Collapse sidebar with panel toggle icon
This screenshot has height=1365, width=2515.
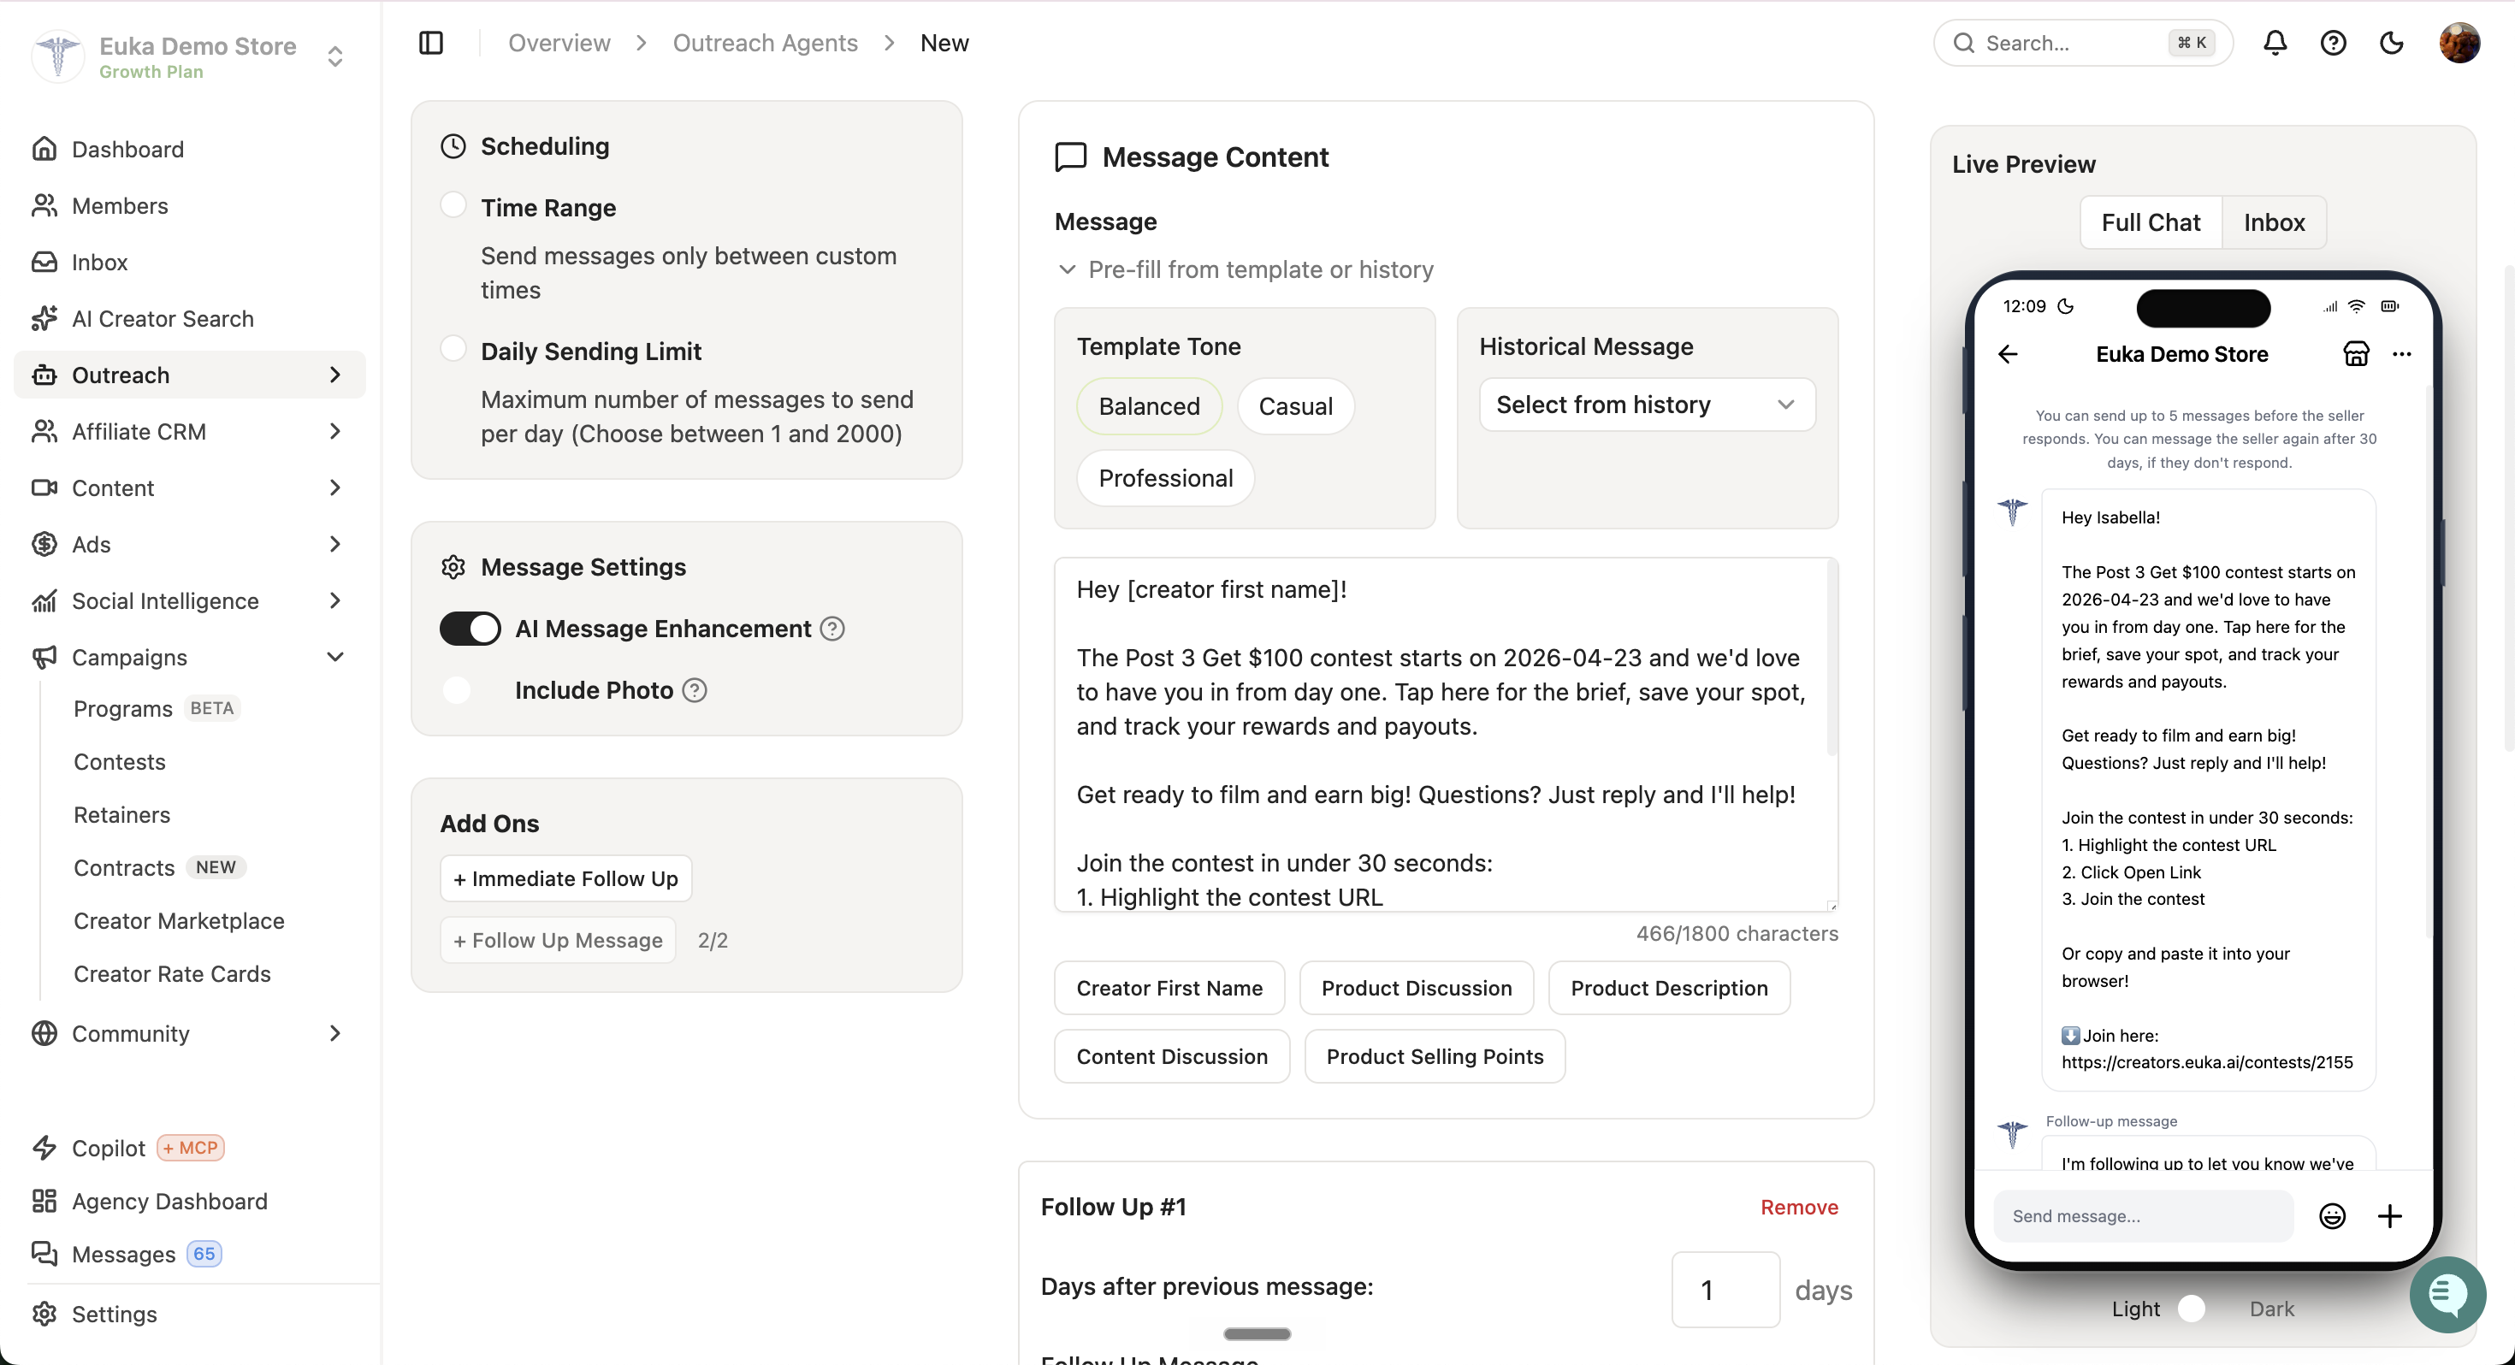tap(430, 43)
